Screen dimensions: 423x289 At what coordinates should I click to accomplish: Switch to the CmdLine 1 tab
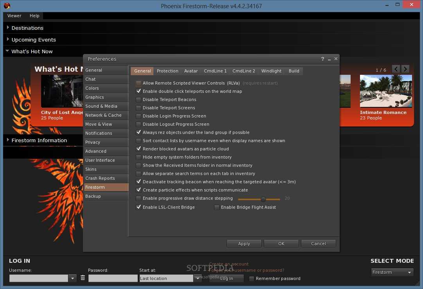click(215, 71)
